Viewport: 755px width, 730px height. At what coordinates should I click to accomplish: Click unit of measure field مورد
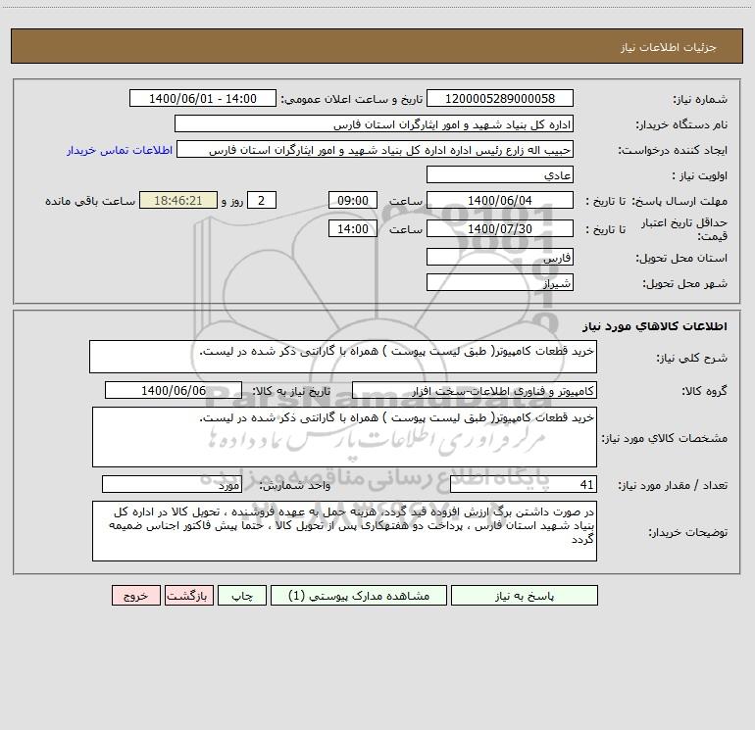pos(172,485)
